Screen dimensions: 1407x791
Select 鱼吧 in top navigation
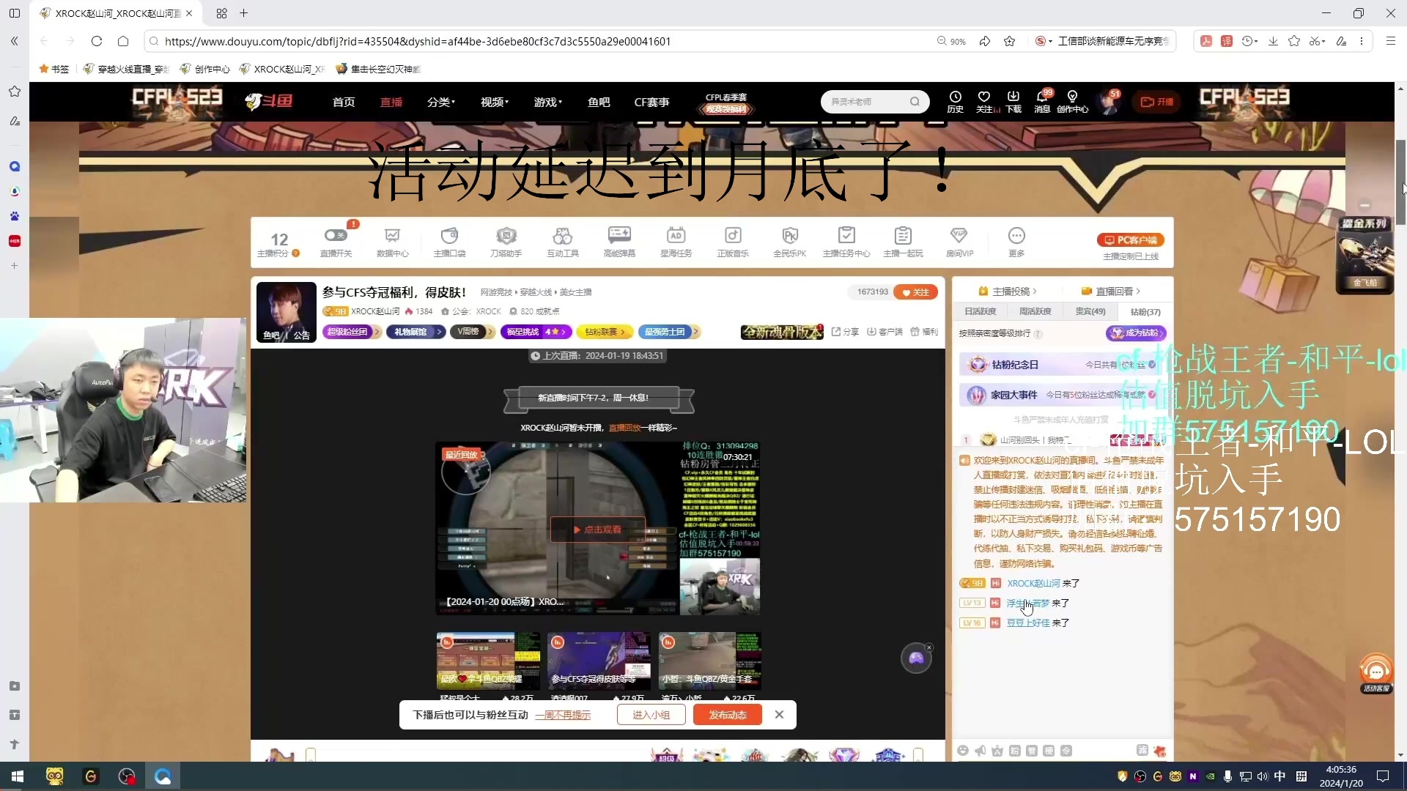click(599, 102)
